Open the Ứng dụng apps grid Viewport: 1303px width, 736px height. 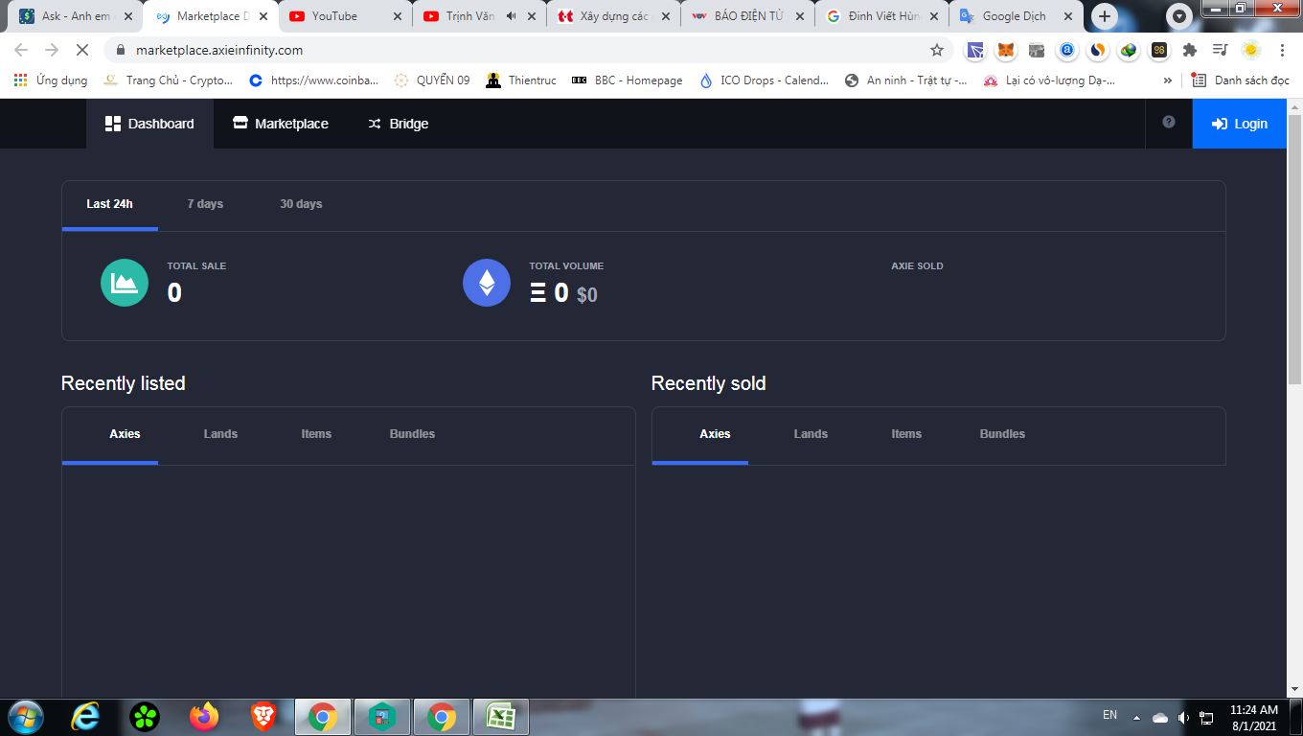click(x=51, y=80)
